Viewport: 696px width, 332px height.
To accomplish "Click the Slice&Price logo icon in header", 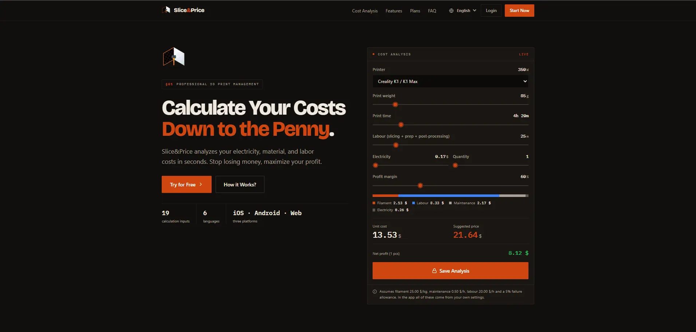I will coord(166,10).
